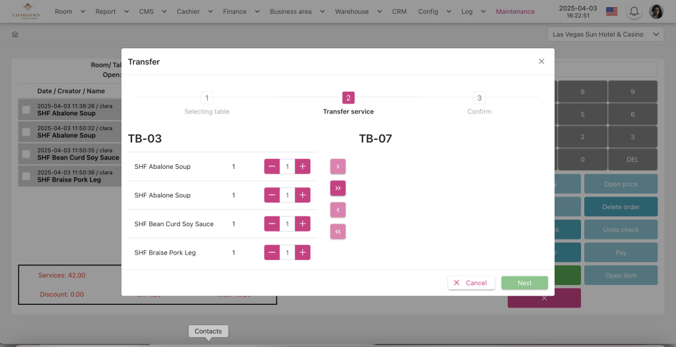
Task: Open the Maintenance menu item
Action: click(x=515, y=11)
